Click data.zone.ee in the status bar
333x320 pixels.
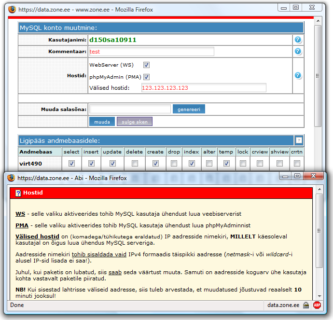pos(283,305)
